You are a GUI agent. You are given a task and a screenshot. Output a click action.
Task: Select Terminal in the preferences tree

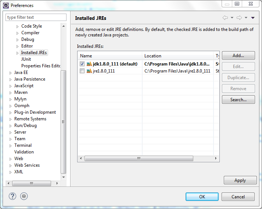point(23,145)
